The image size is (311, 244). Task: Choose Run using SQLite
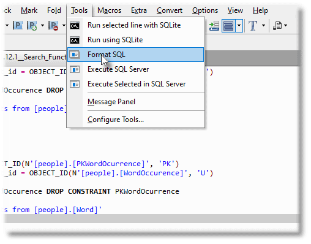point(136,40)
